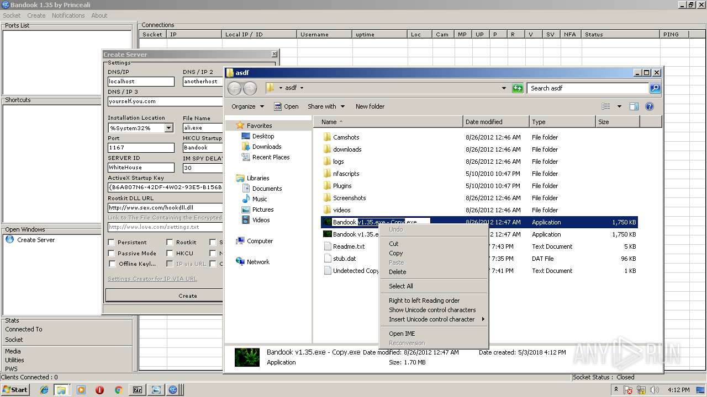Click the Create button in Create Server
Image resolution: width=707 pixels, height=397 pixels.
coord(165,296)
